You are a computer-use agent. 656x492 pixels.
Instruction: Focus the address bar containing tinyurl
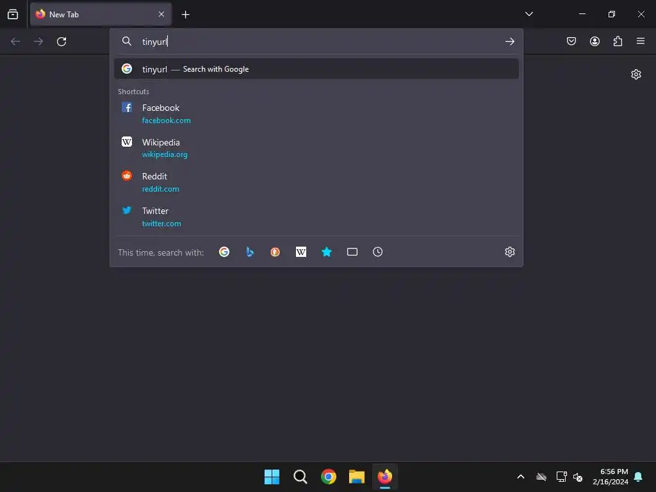(x=316, y=42)
